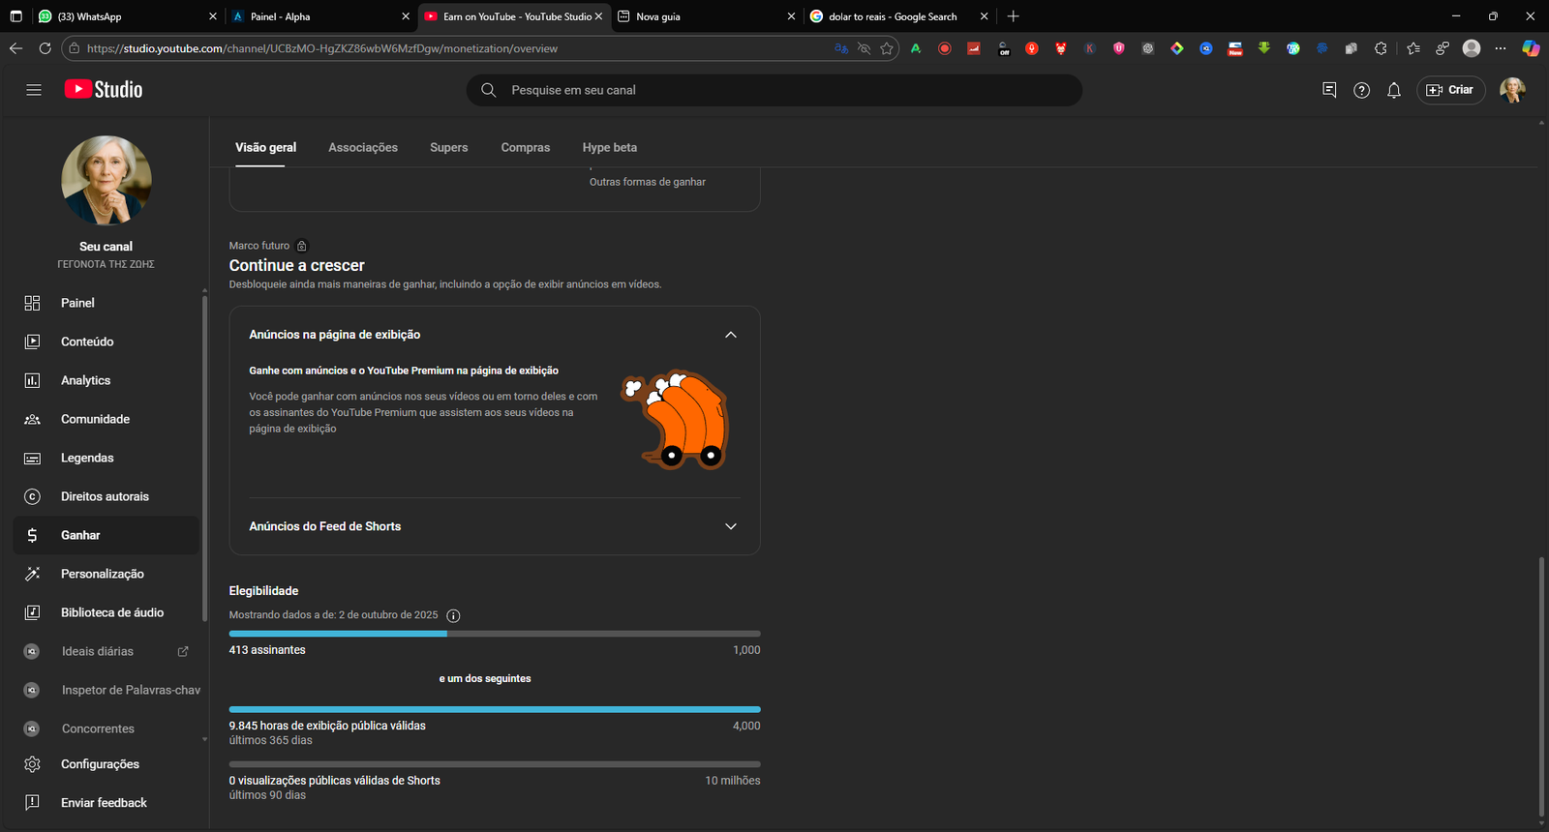
Task: Focus the Pesquise em seu canal search field
Action: 774,90
